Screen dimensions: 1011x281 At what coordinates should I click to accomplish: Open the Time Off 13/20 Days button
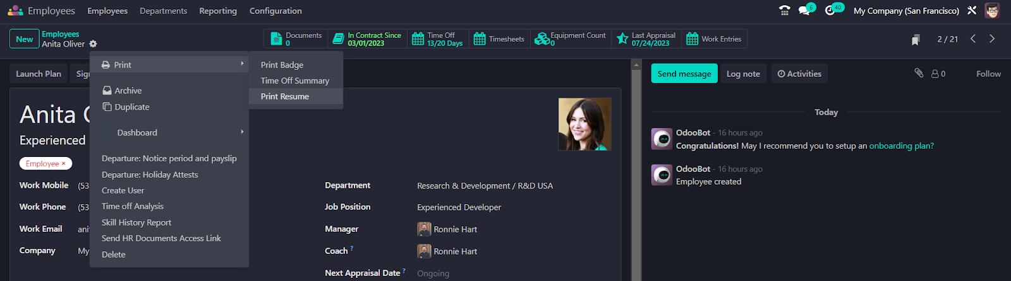tap(437, 39)
